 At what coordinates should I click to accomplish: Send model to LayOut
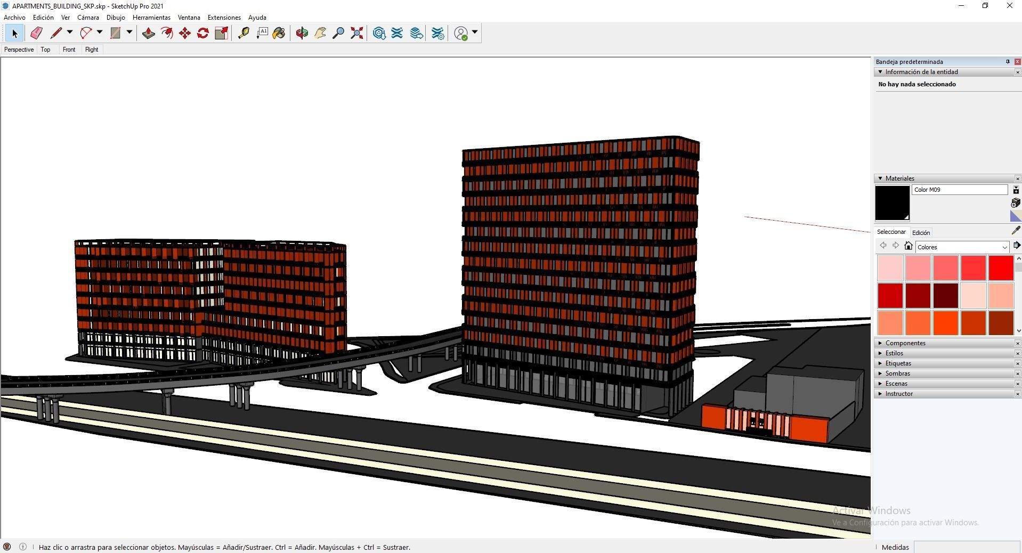(x=417, y=33)
